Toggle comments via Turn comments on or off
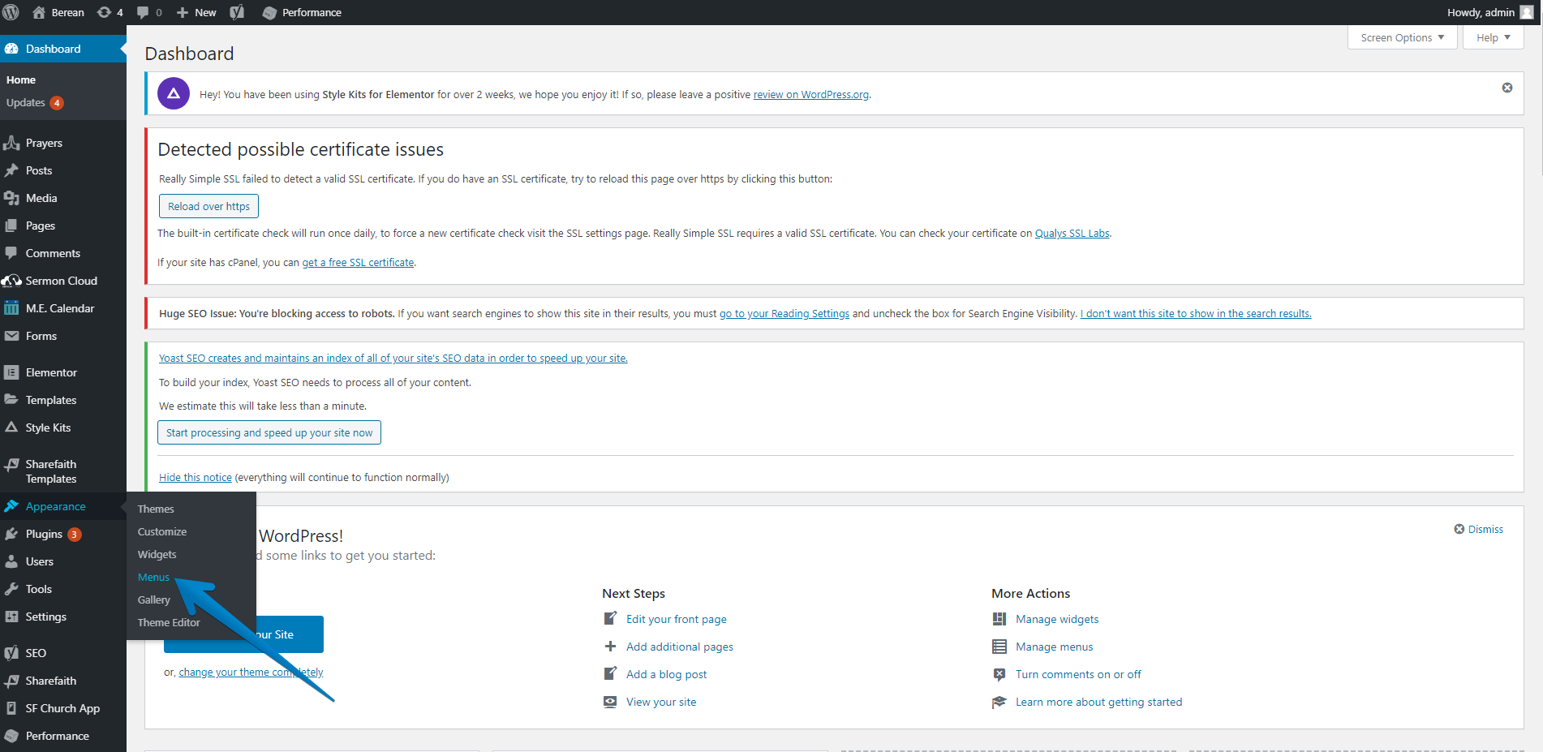Screen dimensions: 1543x752 (x=1077, y=674)
